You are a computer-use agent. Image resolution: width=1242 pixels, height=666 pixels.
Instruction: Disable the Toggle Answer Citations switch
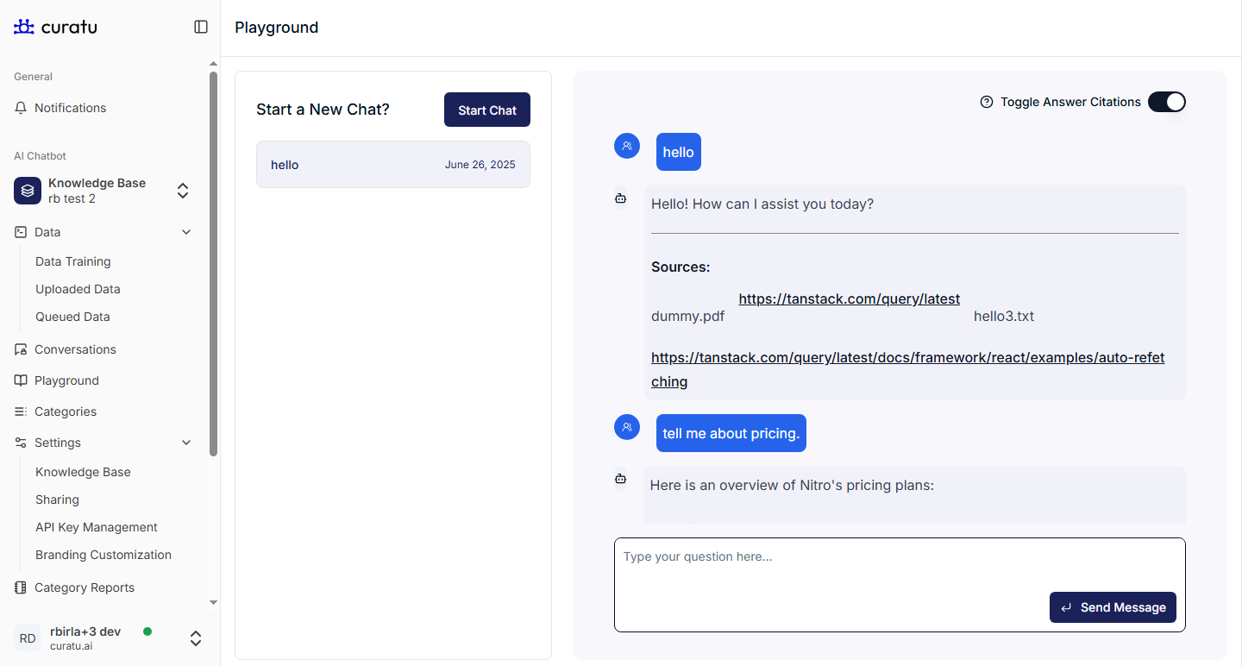coord(1166,102)
